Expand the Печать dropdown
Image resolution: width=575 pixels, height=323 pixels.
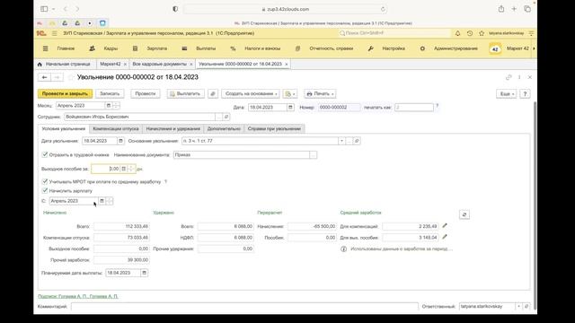[x=320, y=93]
